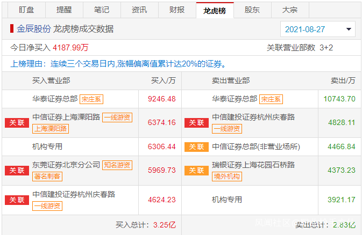Click net buy value 4187.99万
The image size is (362, 235).
pos(70,48)
